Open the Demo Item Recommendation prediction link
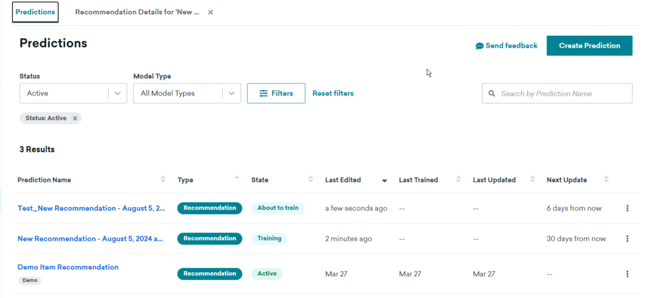The image size is (645, 298). tap(68, 267)
